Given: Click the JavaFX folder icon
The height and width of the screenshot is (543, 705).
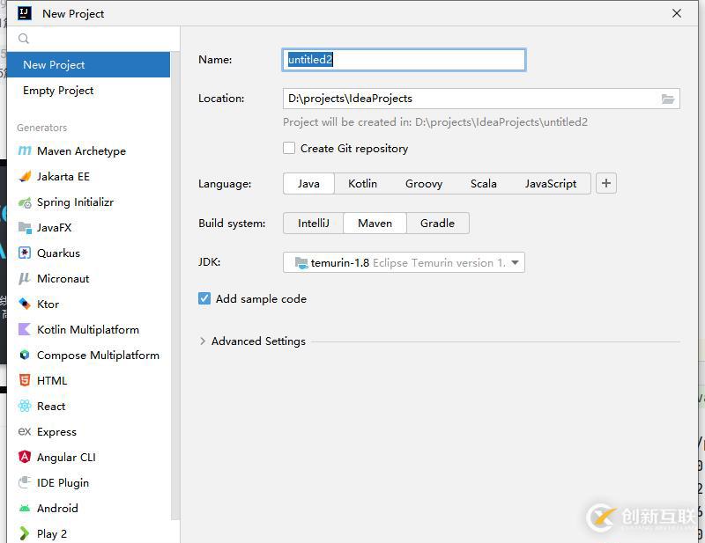Looking at the screenshot, I should tap(25, 228).
